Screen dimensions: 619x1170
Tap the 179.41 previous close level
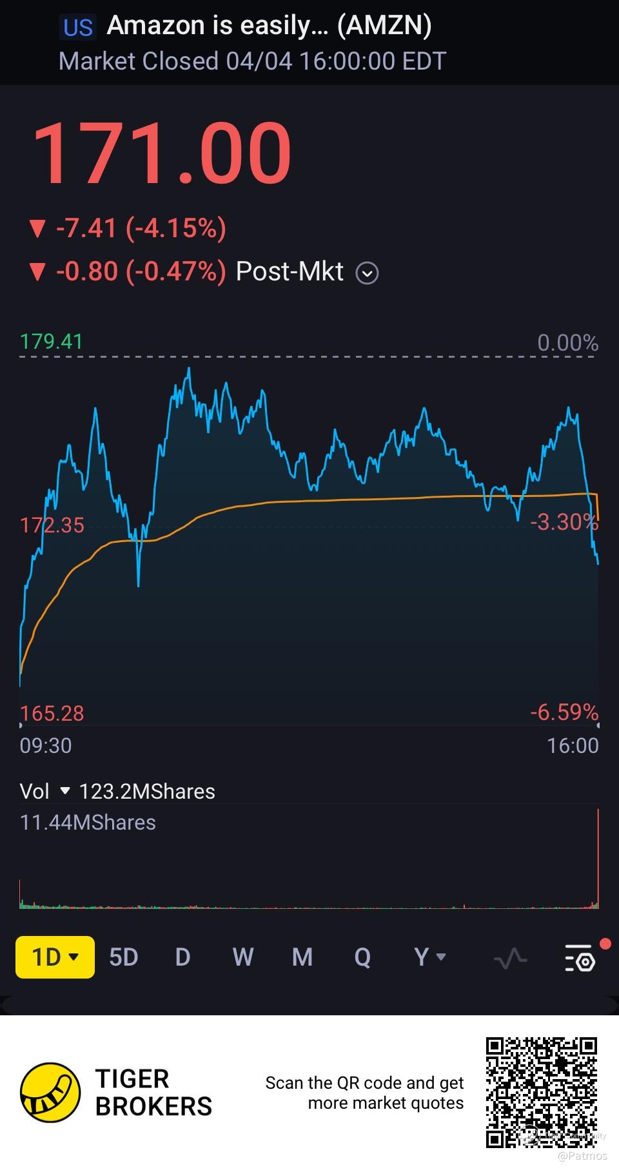pyautogui.click(x=52, y=342)
